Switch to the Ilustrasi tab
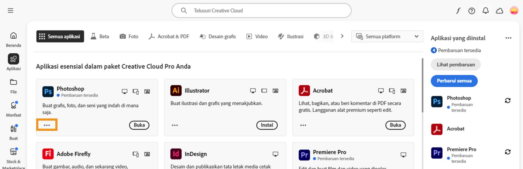Viewport: 523px width, 169px height. pos(291,36)
